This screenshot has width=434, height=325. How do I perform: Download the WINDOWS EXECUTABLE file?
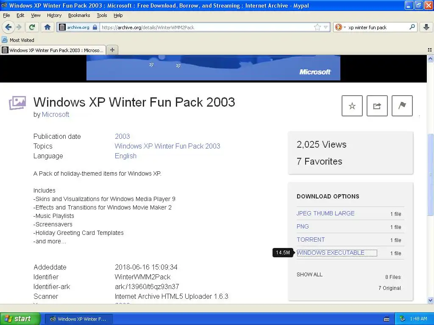point(331,253)
